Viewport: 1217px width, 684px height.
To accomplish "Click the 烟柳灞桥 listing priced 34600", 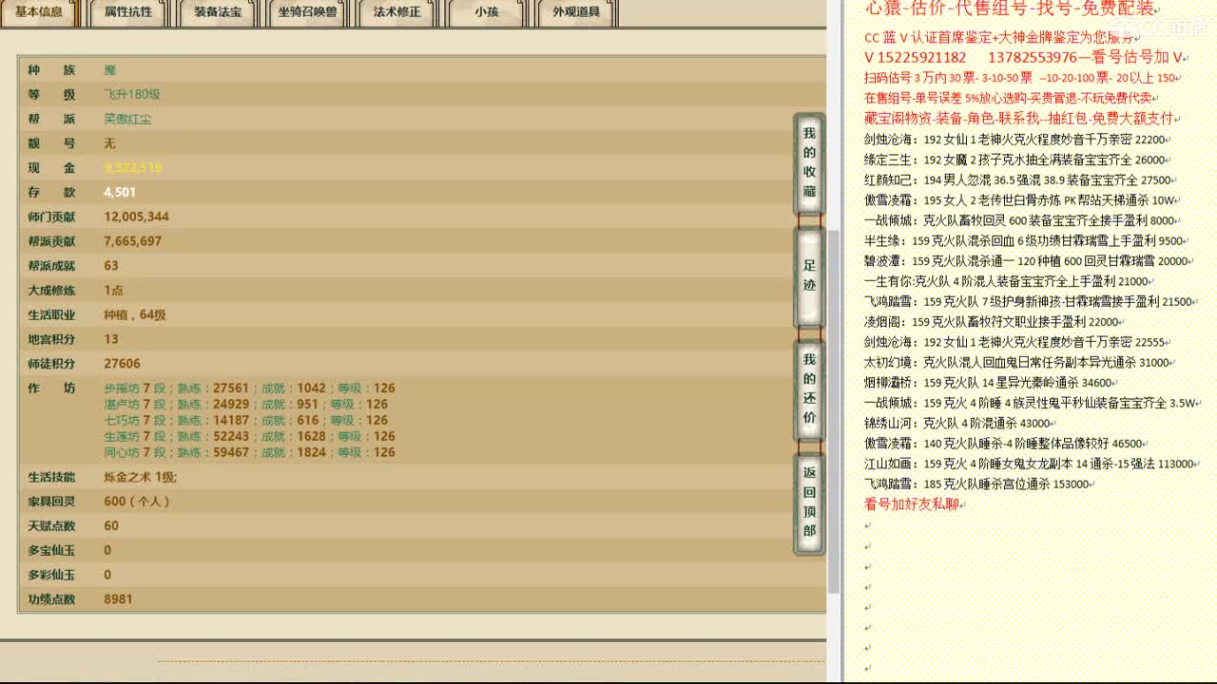I will pos(988,383).
